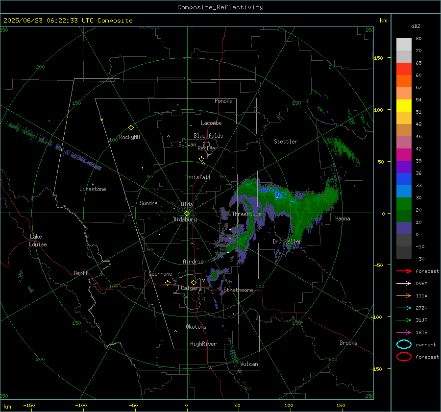441x412 pixels.
Task: Click the HighRiver label
Action: pyautogui.click(x=203, y=344)
